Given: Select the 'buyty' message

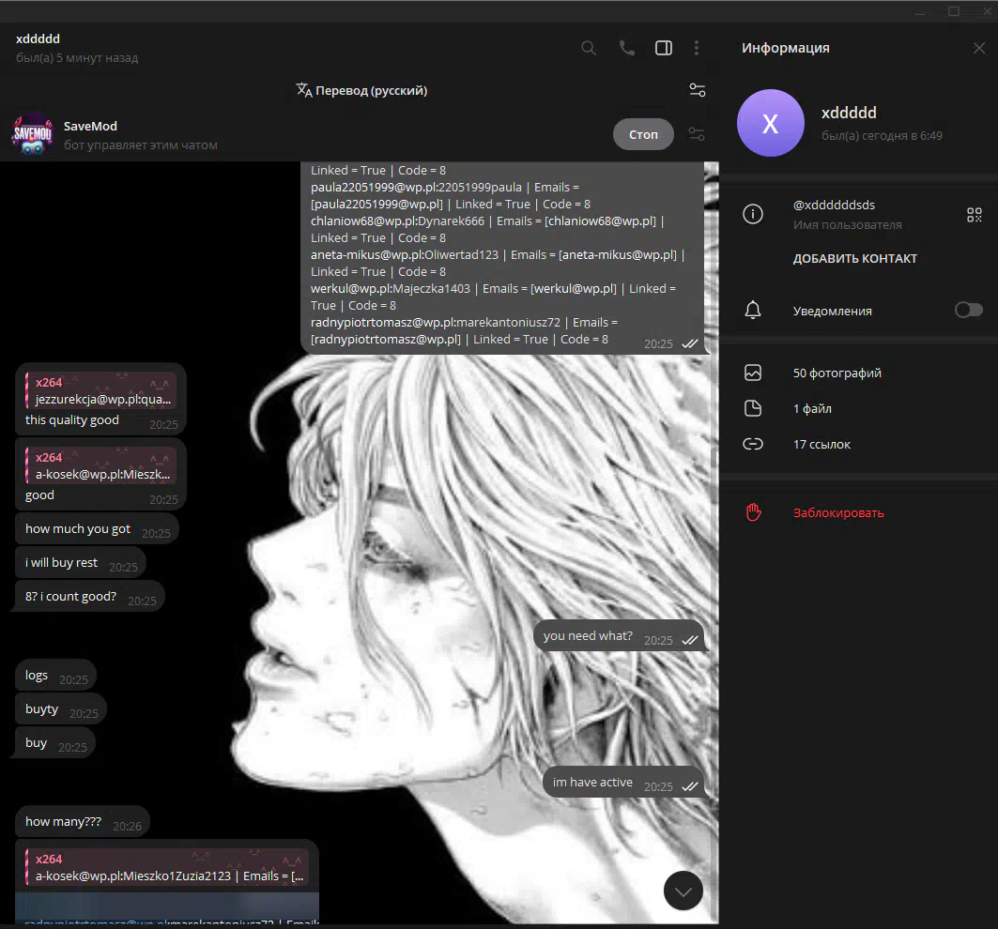Looking at the screenshot, I should (60, 708).
